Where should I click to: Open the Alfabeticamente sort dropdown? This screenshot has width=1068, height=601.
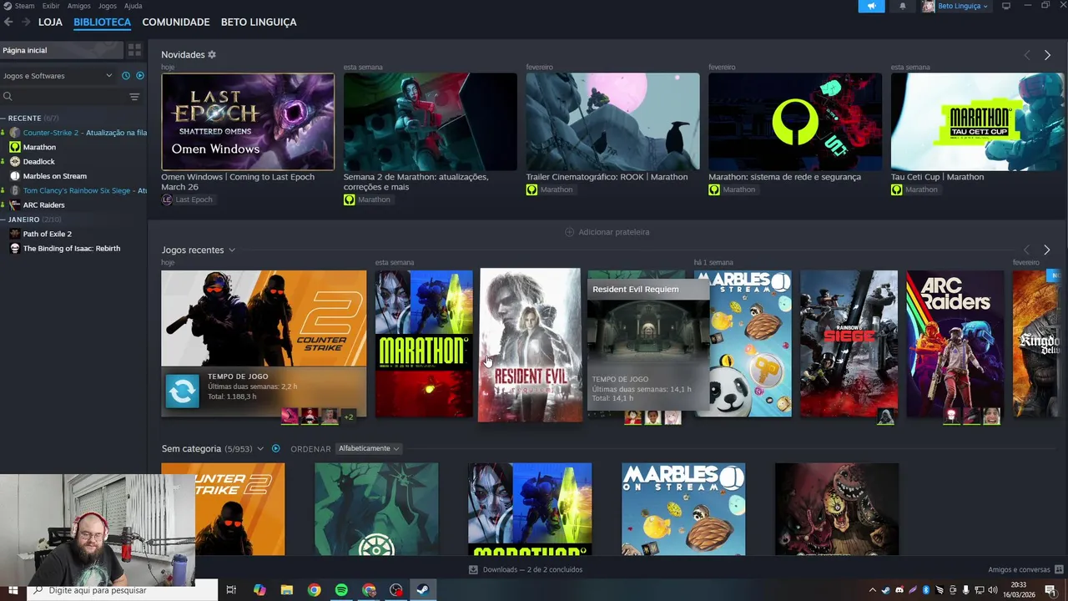(368, 448)
